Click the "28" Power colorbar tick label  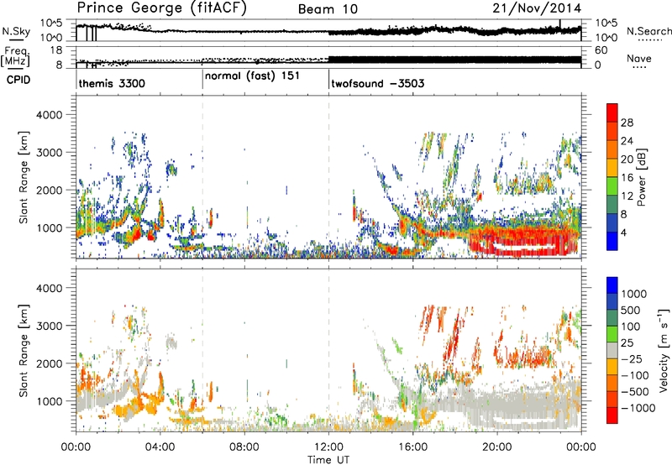pyautogui.click(x=627, y=123)
